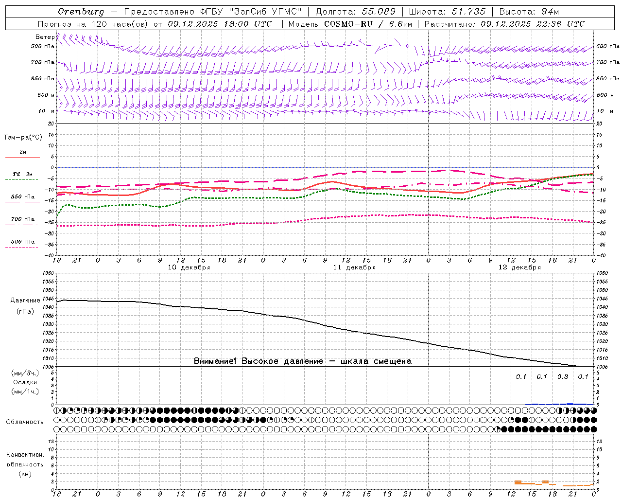Click the 'Рассчитано: 09.12.2025 22:36 UTC' timestamp
The image size is (622, 498).
504,24
